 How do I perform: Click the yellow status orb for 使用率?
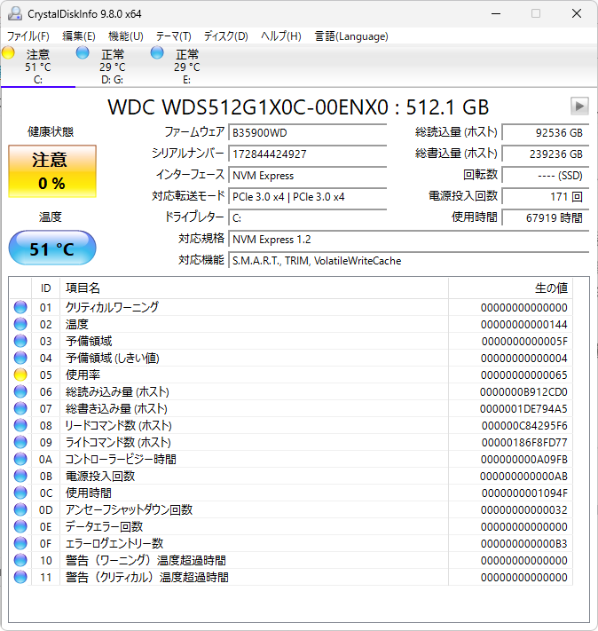click(x=20, y=375)
